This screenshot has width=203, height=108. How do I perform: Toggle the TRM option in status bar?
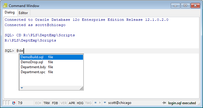pyautogui.click(x=47, y=103)
